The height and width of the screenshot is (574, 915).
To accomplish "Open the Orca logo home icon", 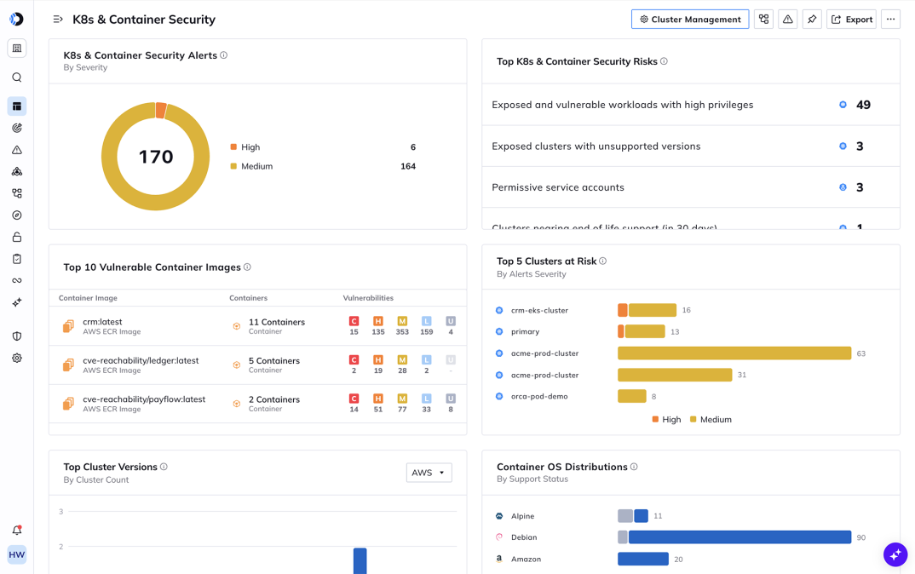I will click(16, 20).
